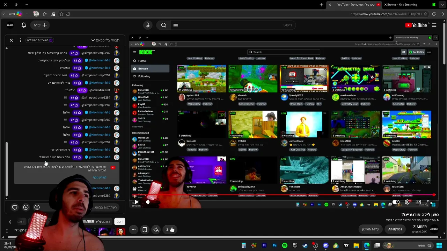
Task: Mute the video using speaker icon
Action: 148,202
